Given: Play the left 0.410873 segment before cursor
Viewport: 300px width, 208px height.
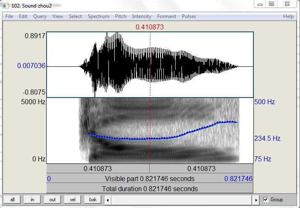Looking at the screenshot, I should pos(98,169).
